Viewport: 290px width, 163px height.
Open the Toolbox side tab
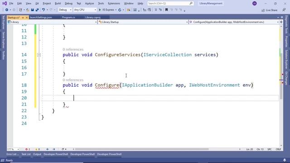point(3,55)
